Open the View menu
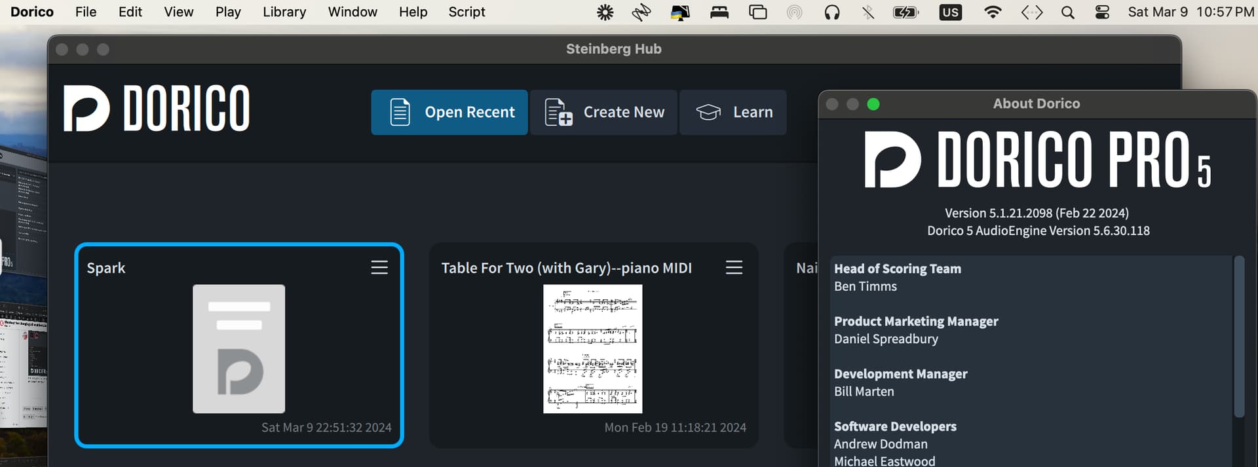Screen dimensions: 1258x467 [x=179, y=12]
